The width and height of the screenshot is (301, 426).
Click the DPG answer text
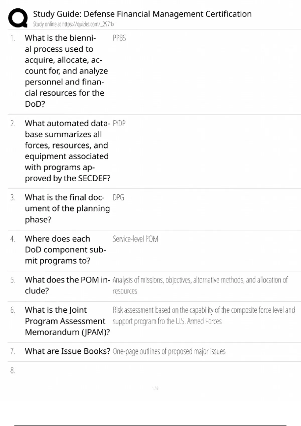(118, 198)
